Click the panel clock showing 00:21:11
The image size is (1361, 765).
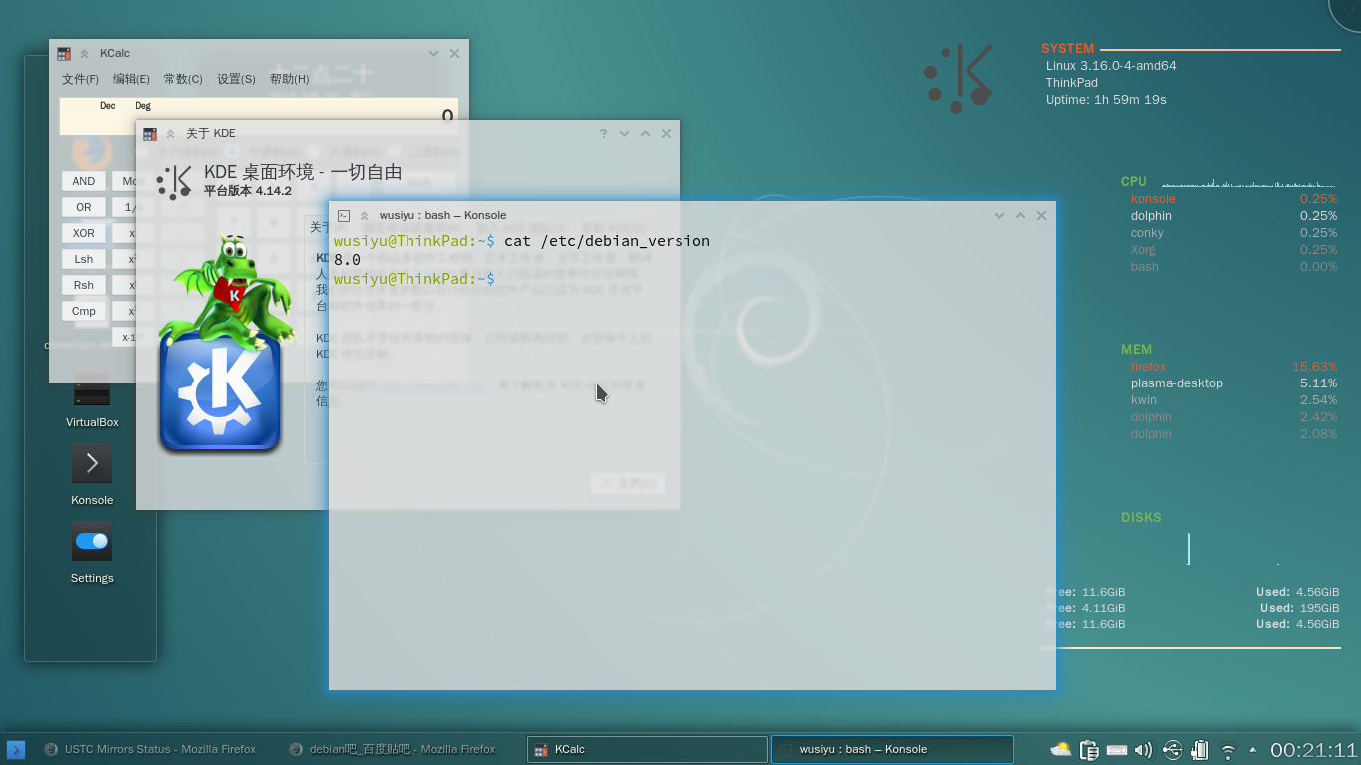pos(1314,750)
